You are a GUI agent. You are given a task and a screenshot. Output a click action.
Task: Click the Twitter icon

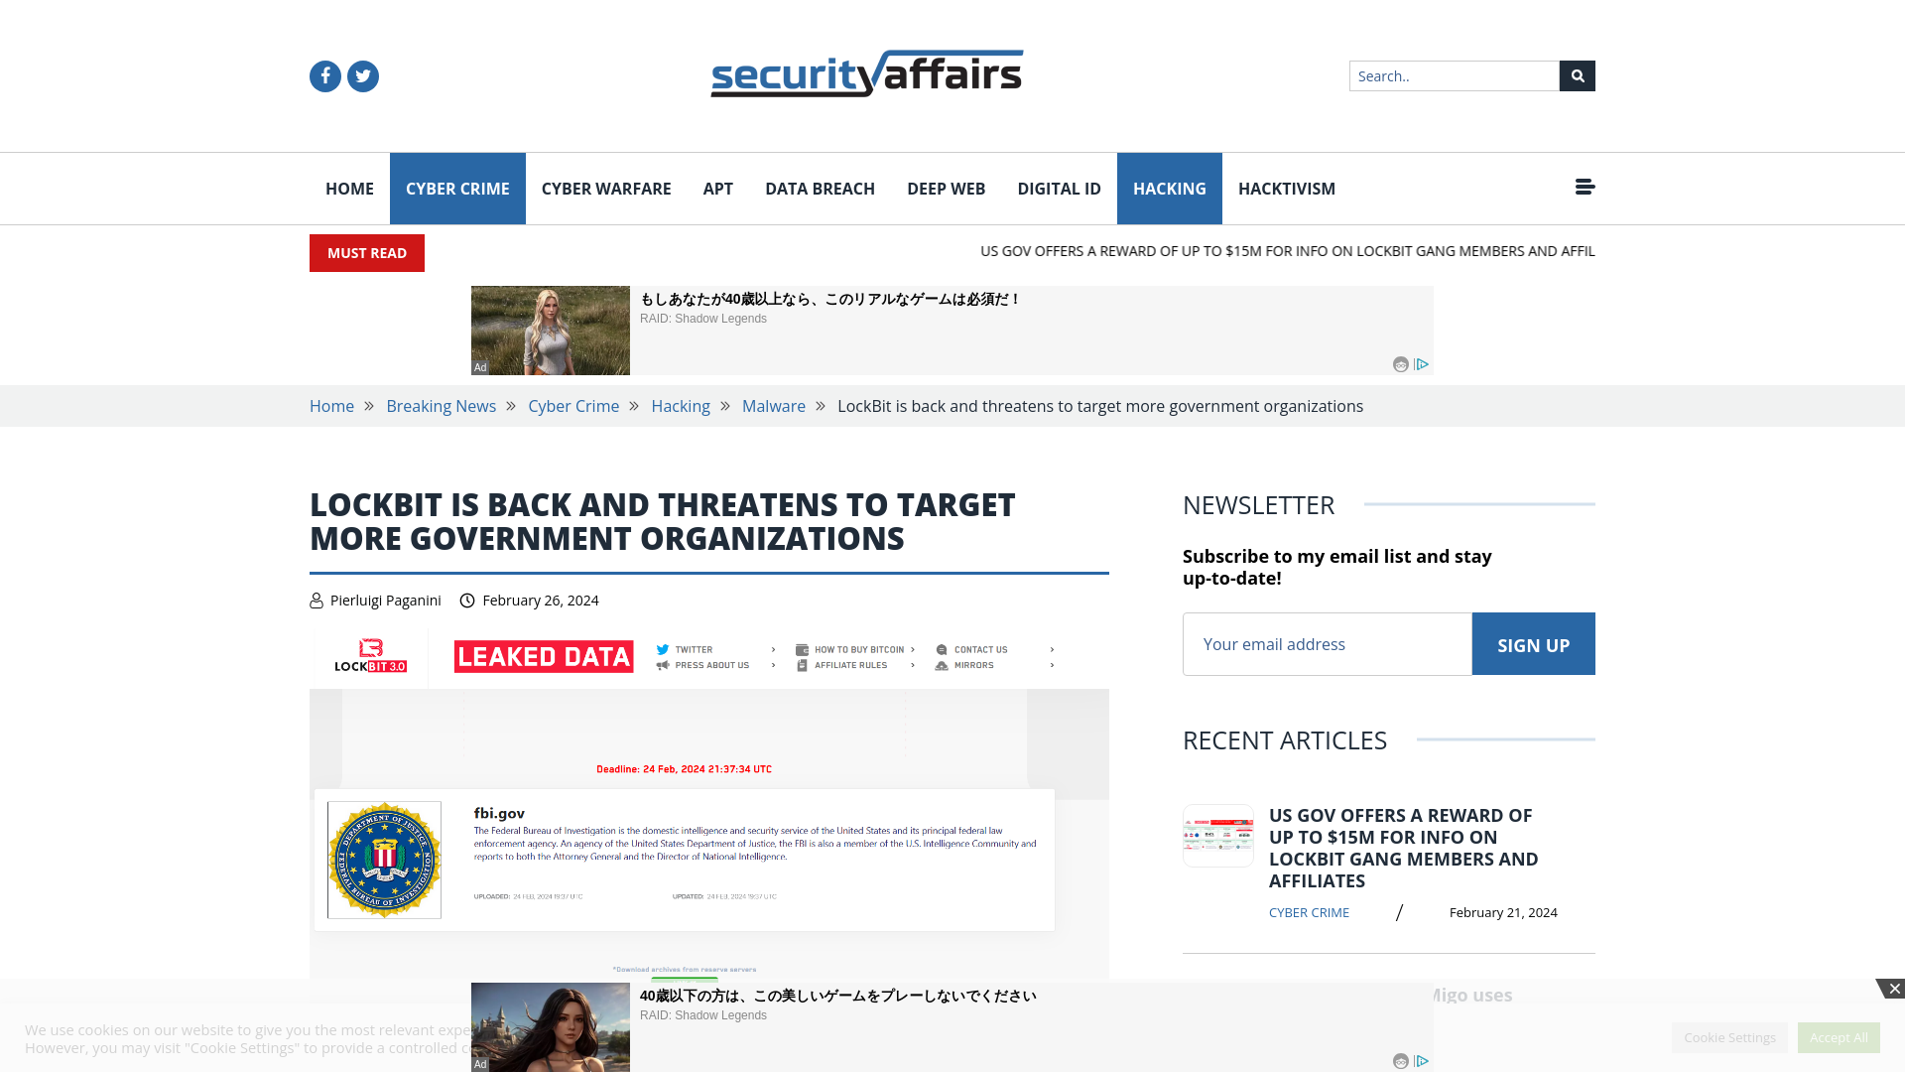pos(362,75)
